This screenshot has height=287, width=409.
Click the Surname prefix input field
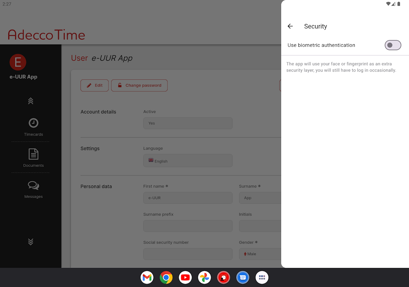[x=188, y=226]
